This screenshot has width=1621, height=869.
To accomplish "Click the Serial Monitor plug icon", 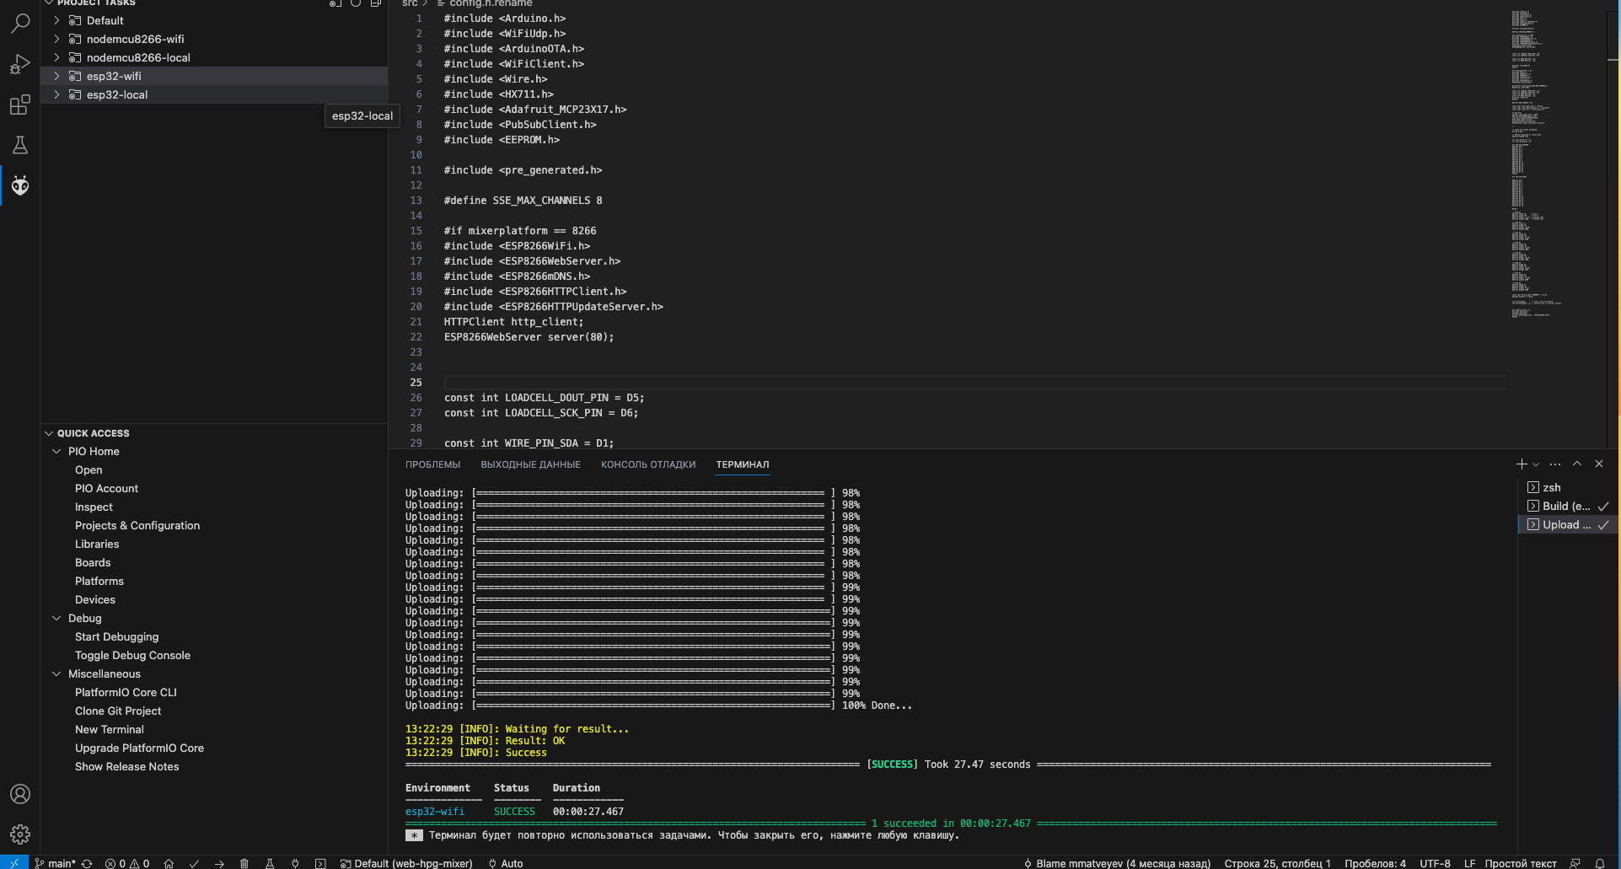I will pyautogui.click(x=295, y=863).
